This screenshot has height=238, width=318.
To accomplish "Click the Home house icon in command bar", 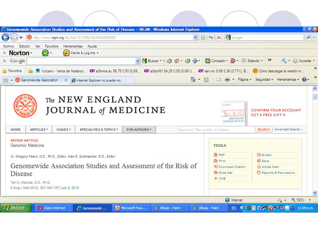I will 193,80.
